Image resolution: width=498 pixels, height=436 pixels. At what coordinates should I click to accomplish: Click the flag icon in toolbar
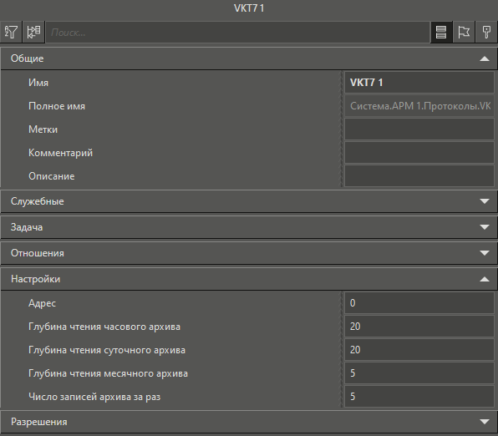tap(464, 32)
